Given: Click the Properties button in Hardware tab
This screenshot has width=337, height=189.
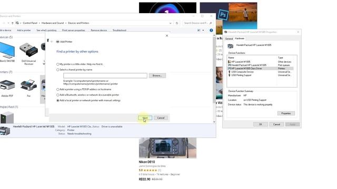Looking at the screenshot, I should (286, 113).
